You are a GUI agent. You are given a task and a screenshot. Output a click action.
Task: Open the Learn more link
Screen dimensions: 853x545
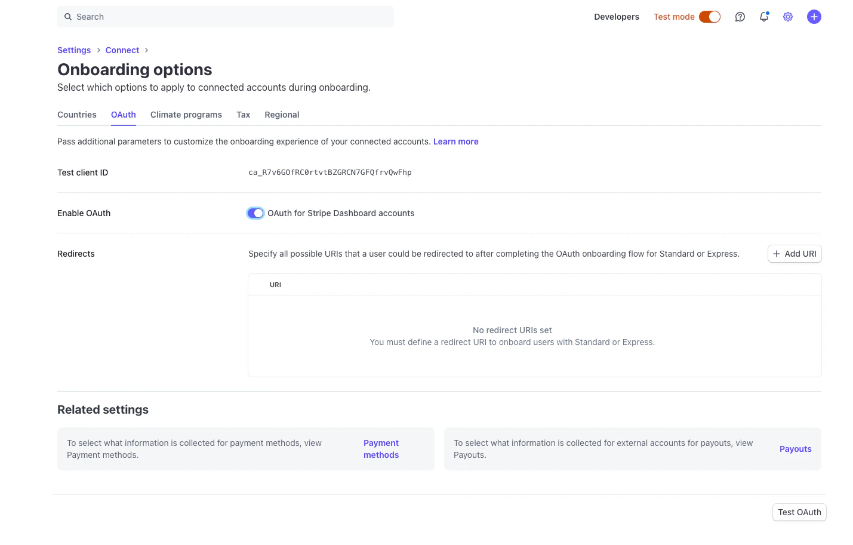[x=455, y=141]
